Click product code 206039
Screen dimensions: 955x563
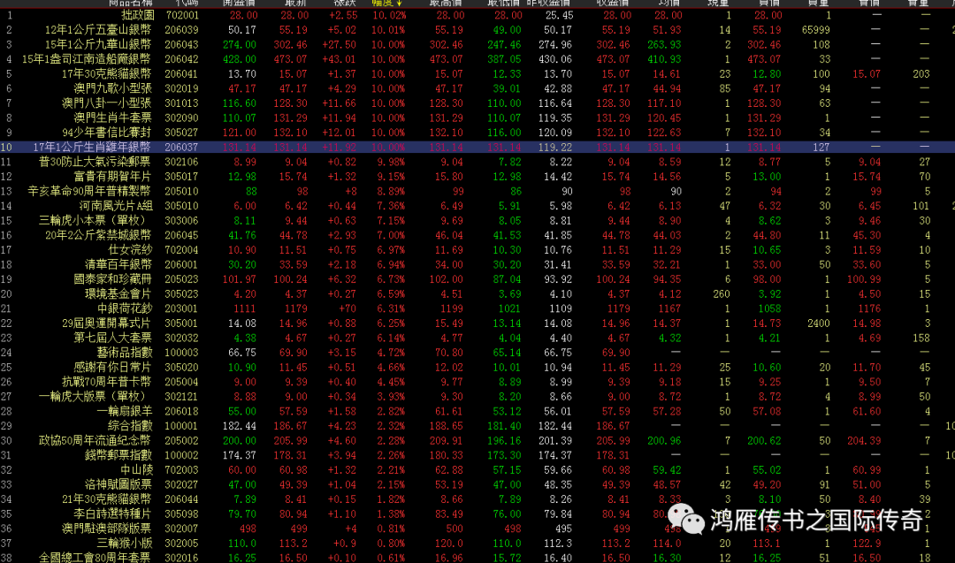[x=182, y=30]
